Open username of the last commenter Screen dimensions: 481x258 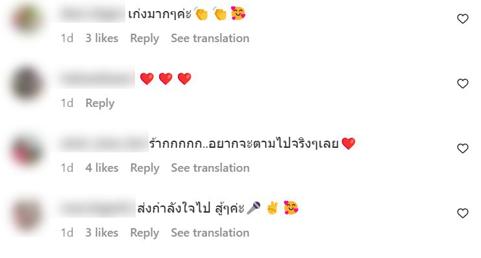pyautogui.click(x=97, y=208)
